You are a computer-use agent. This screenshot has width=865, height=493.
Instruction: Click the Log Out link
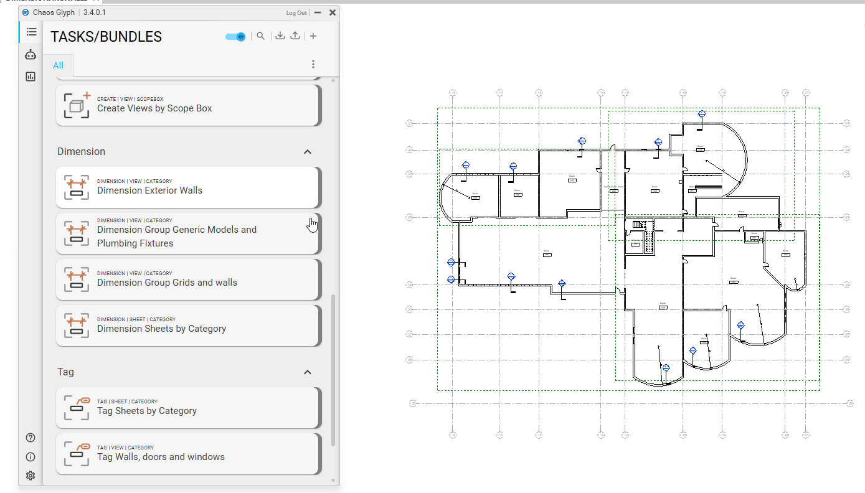tap(296, 12)
